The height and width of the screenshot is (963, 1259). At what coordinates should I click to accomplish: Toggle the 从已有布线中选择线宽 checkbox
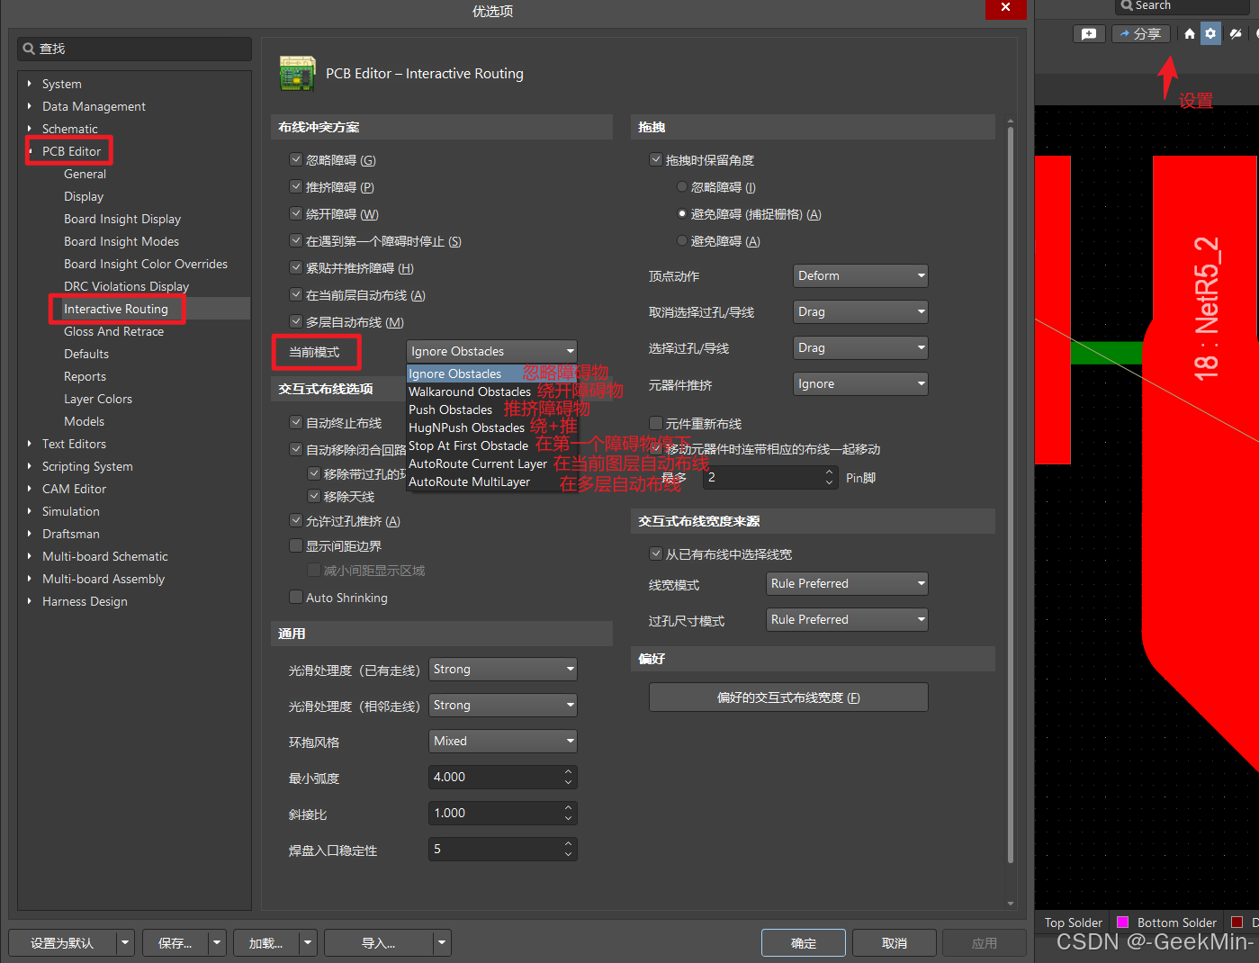tap(655, 554)
